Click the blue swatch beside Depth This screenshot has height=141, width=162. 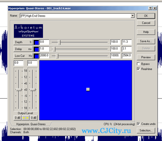[36, 42]
